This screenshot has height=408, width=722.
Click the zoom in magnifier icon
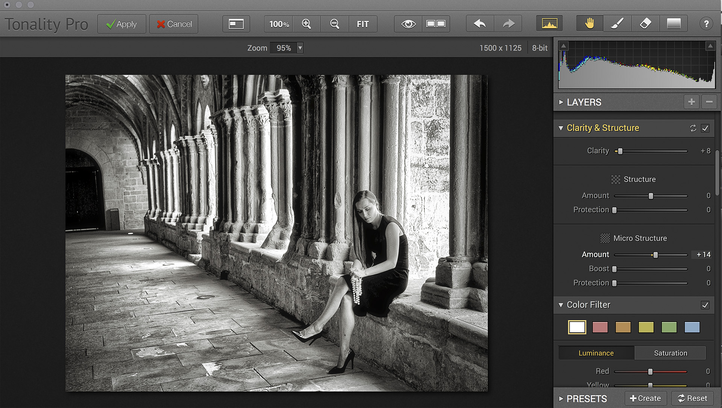[306, 24]
